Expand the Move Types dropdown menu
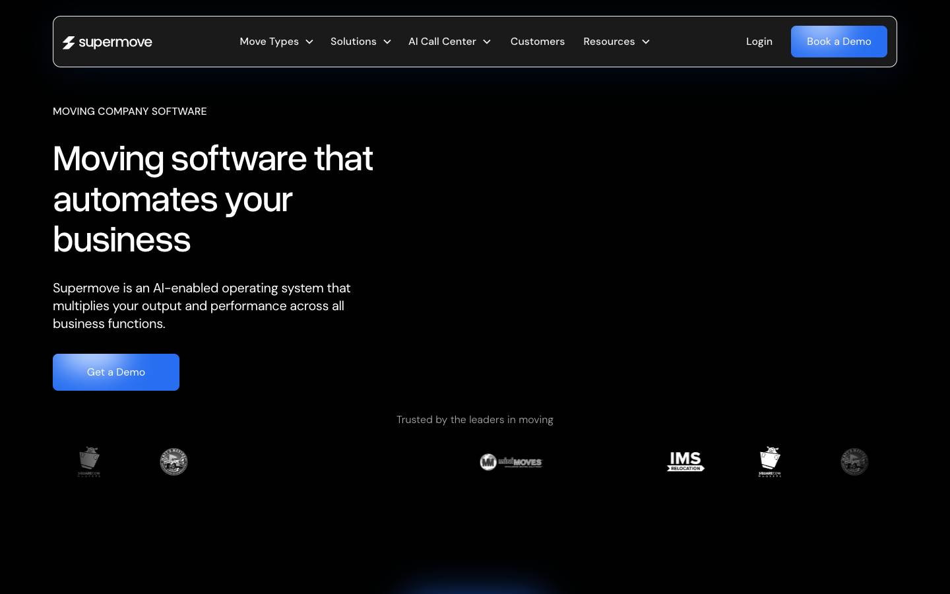This screenshot has width=950, height=594. [276, 42]
